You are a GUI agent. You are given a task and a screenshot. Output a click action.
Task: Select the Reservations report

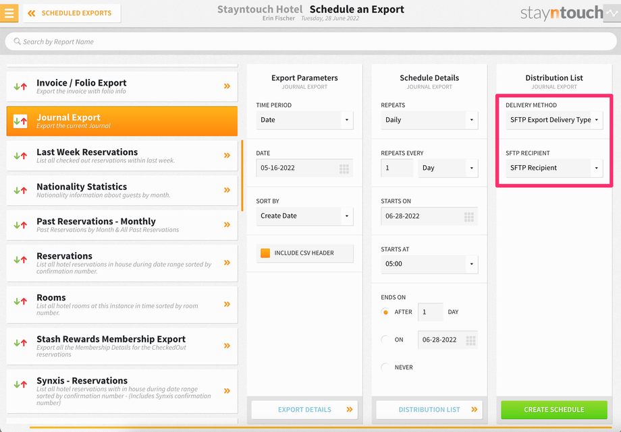tap(122, 263)
